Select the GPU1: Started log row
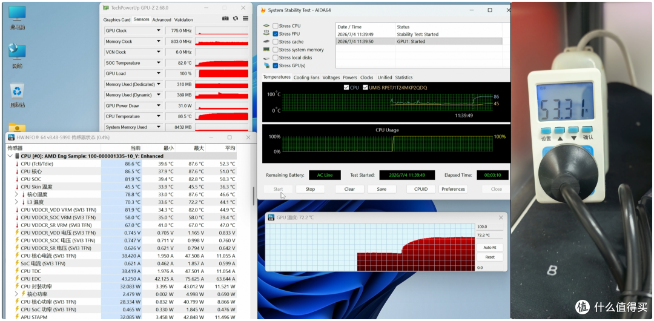Viewport: 654px width, 321px height. tap(419, 41)
